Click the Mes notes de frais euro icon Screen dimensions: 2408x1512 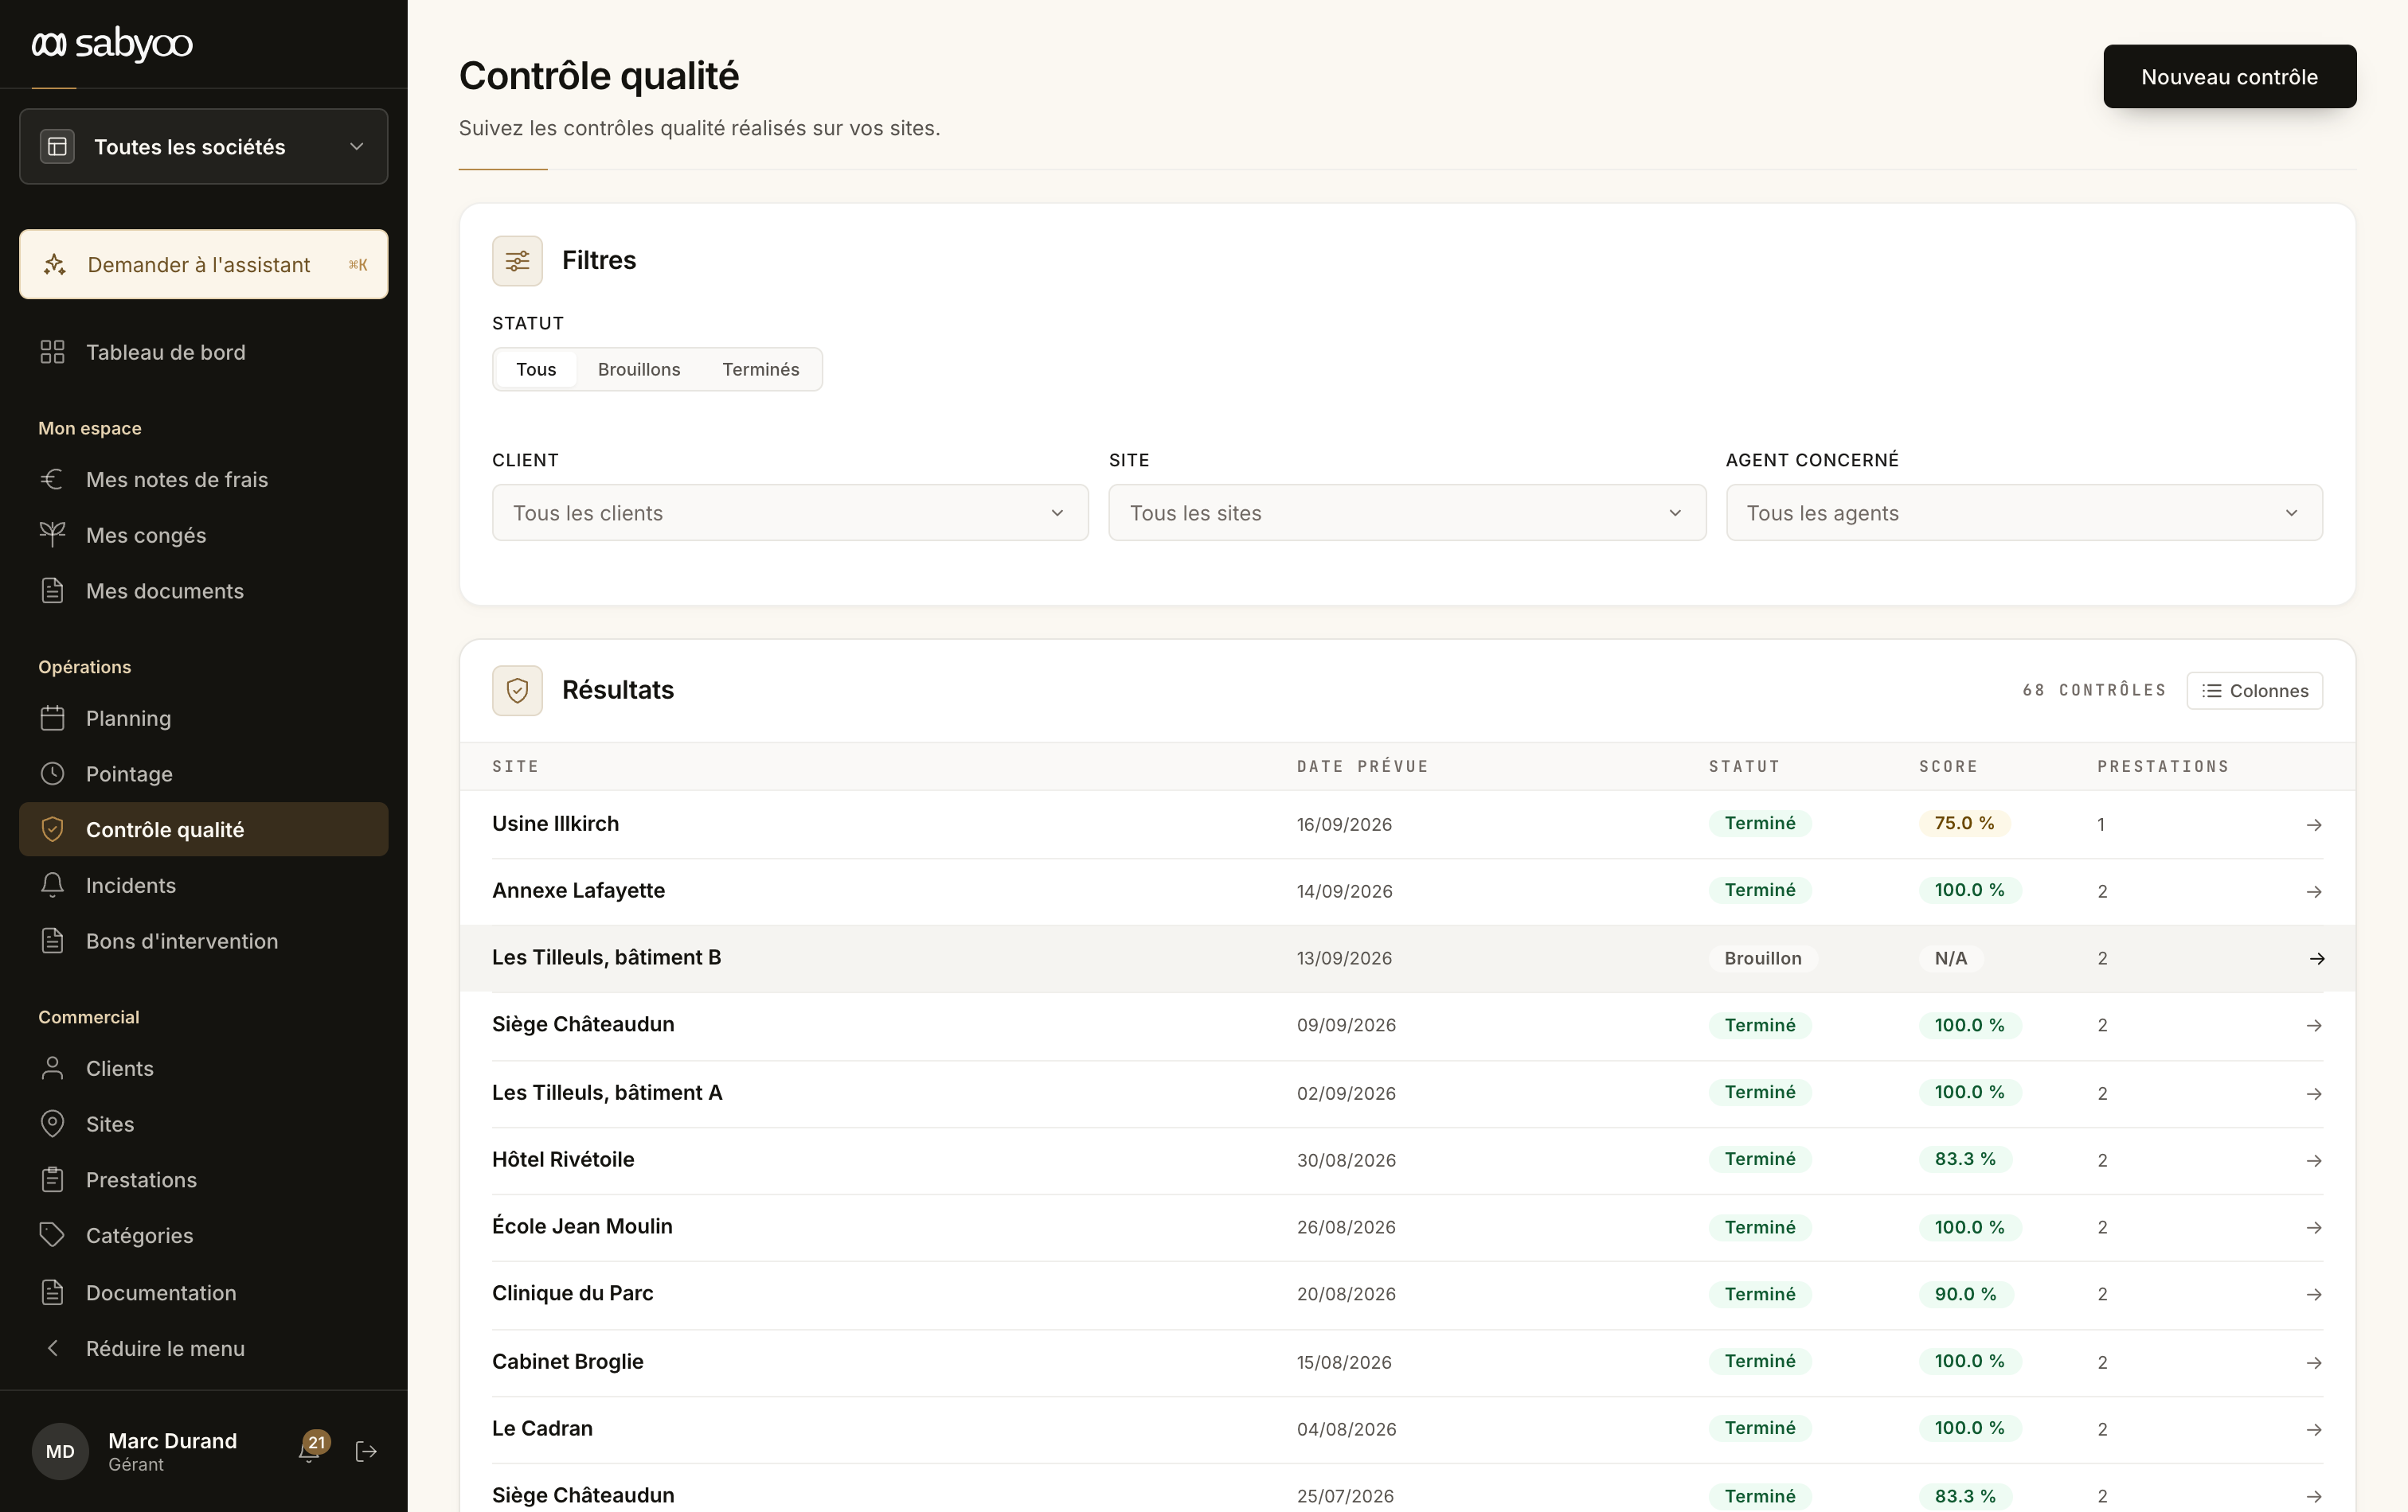pos(52,479)
